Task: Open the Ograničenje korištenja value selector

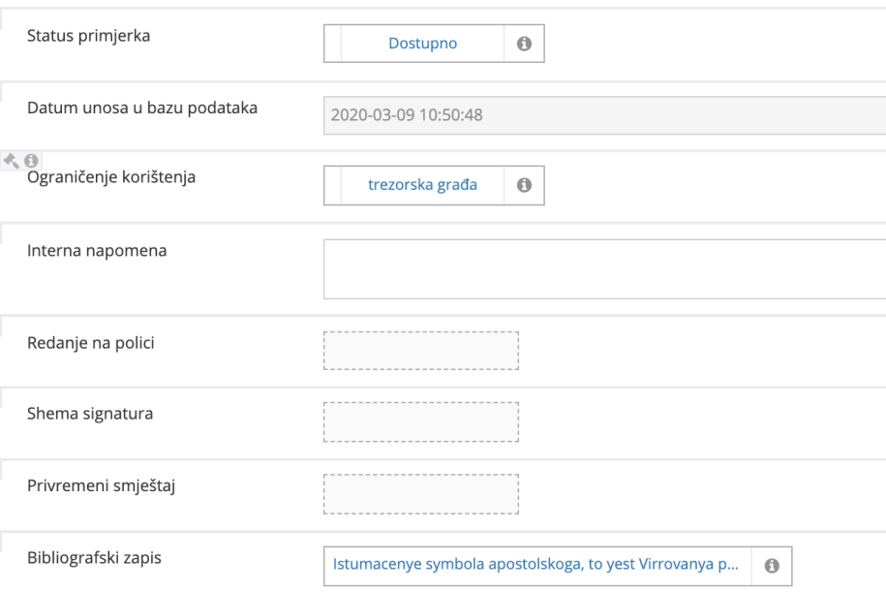Action: 421,185
